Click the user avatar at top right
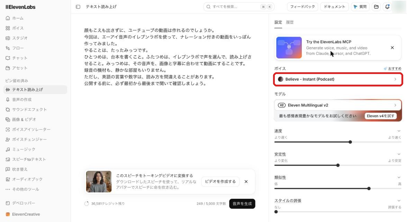 399,7
